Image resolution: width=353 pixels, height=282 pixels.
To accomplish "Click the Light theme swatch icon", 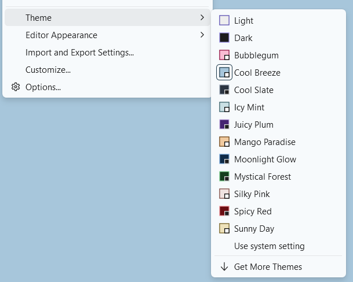I will coord(224,21).
